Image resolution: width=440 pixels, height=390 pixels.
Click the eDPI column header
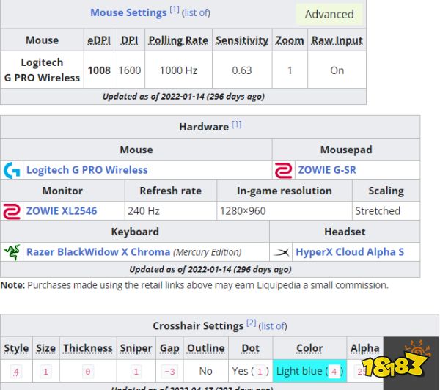[x=99, y=40]
